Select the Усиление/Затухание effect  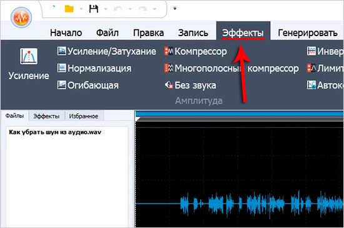(107, 51)
